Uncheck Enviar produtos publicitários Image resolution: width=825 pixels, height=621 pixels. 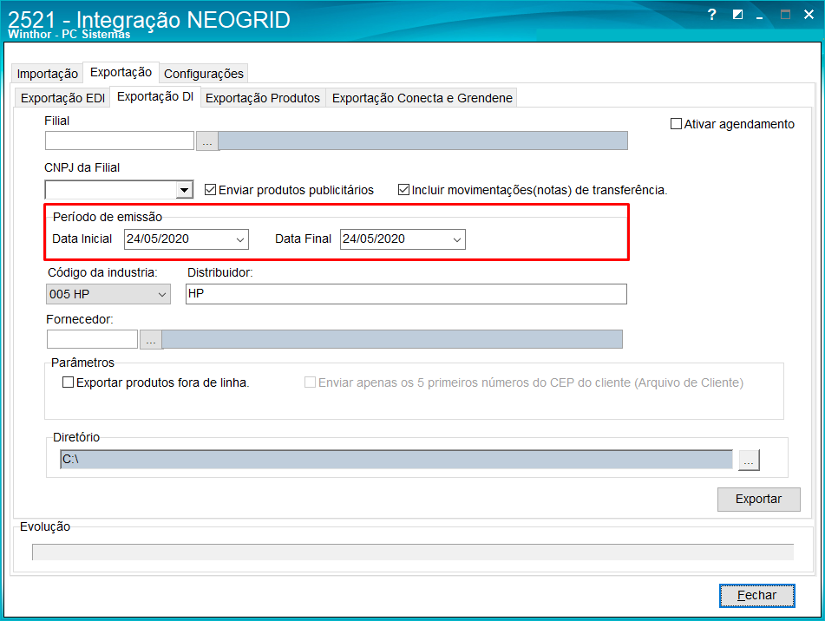[211, 190]
